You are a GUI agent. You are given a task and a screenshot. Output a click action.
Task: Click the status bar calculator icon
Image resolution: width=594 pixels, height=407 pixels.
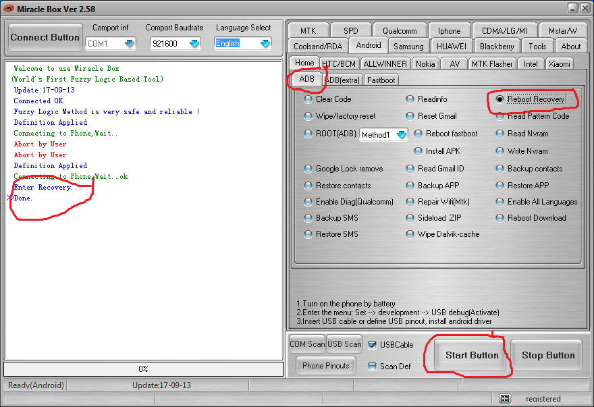click(505, 398)
